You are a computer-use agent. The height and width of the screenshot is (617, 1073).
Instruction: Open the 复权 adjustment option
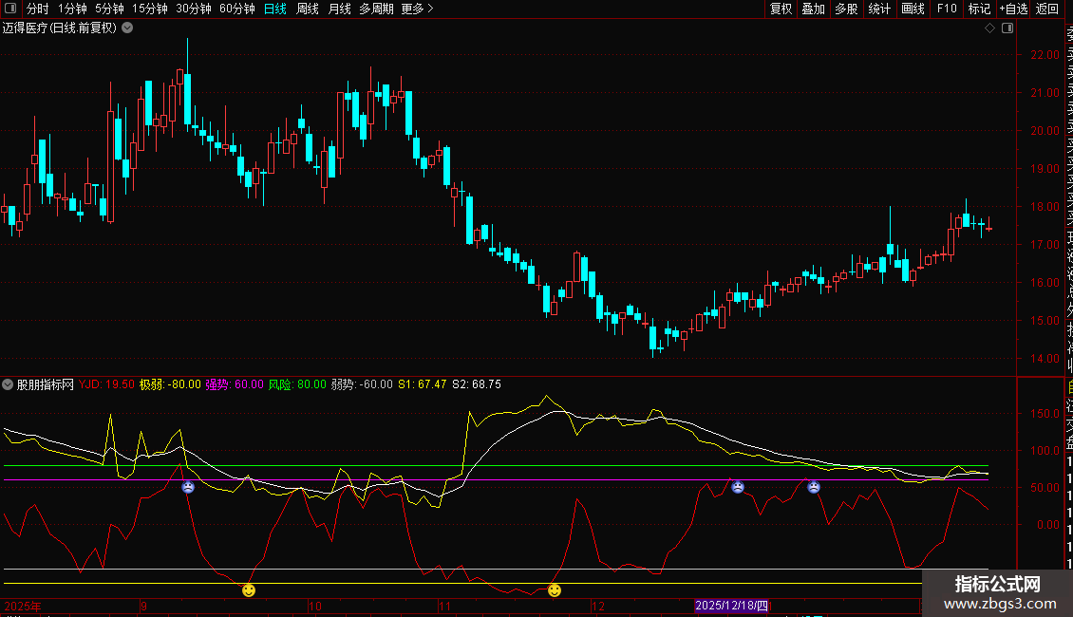(781, 9)
